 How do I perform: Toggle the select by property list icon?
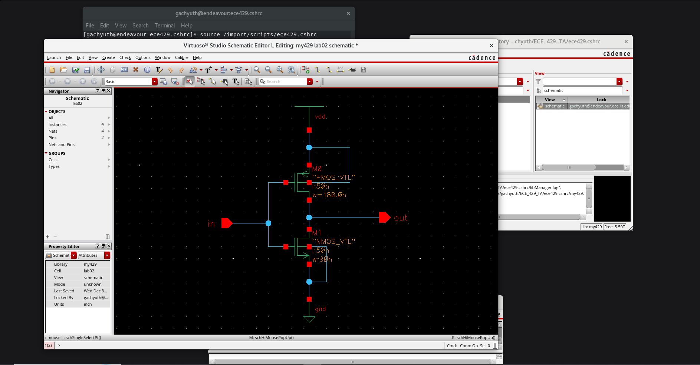[x=248, y=82]
